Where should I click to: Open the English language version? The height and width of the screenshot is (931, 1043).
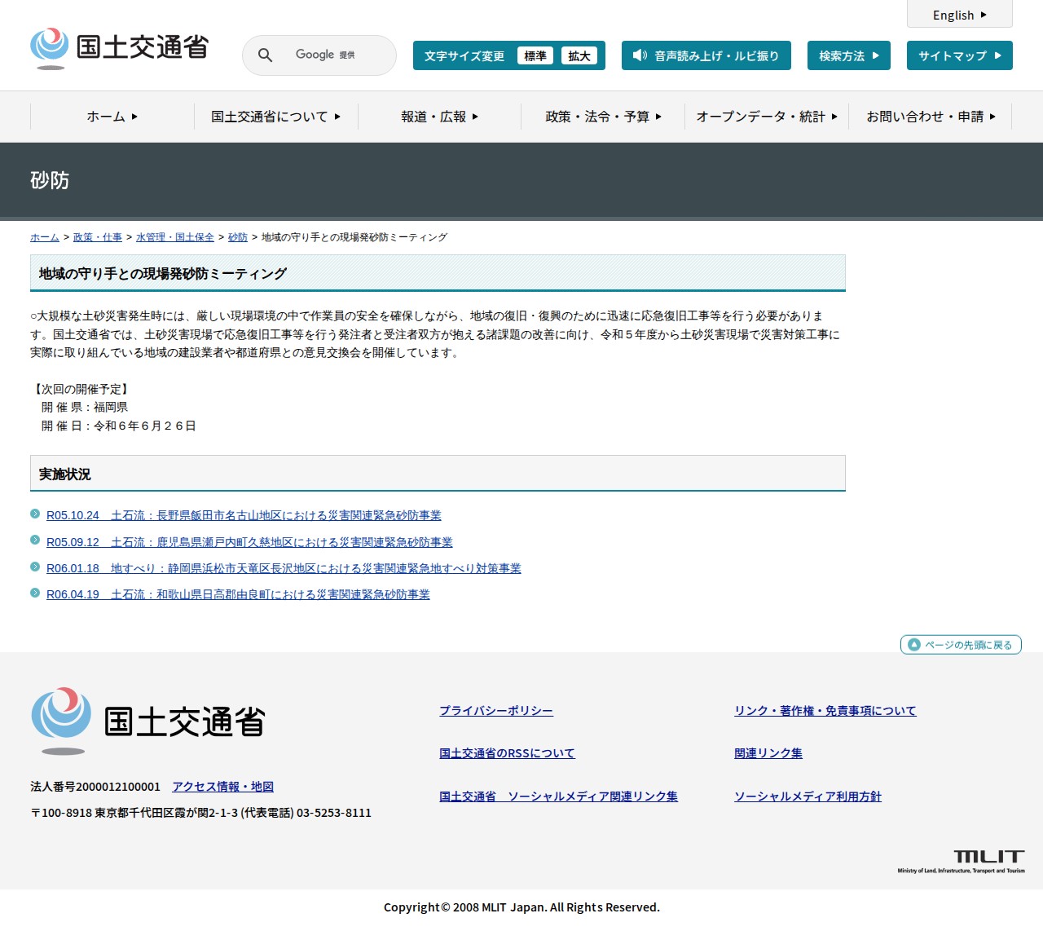960,15
